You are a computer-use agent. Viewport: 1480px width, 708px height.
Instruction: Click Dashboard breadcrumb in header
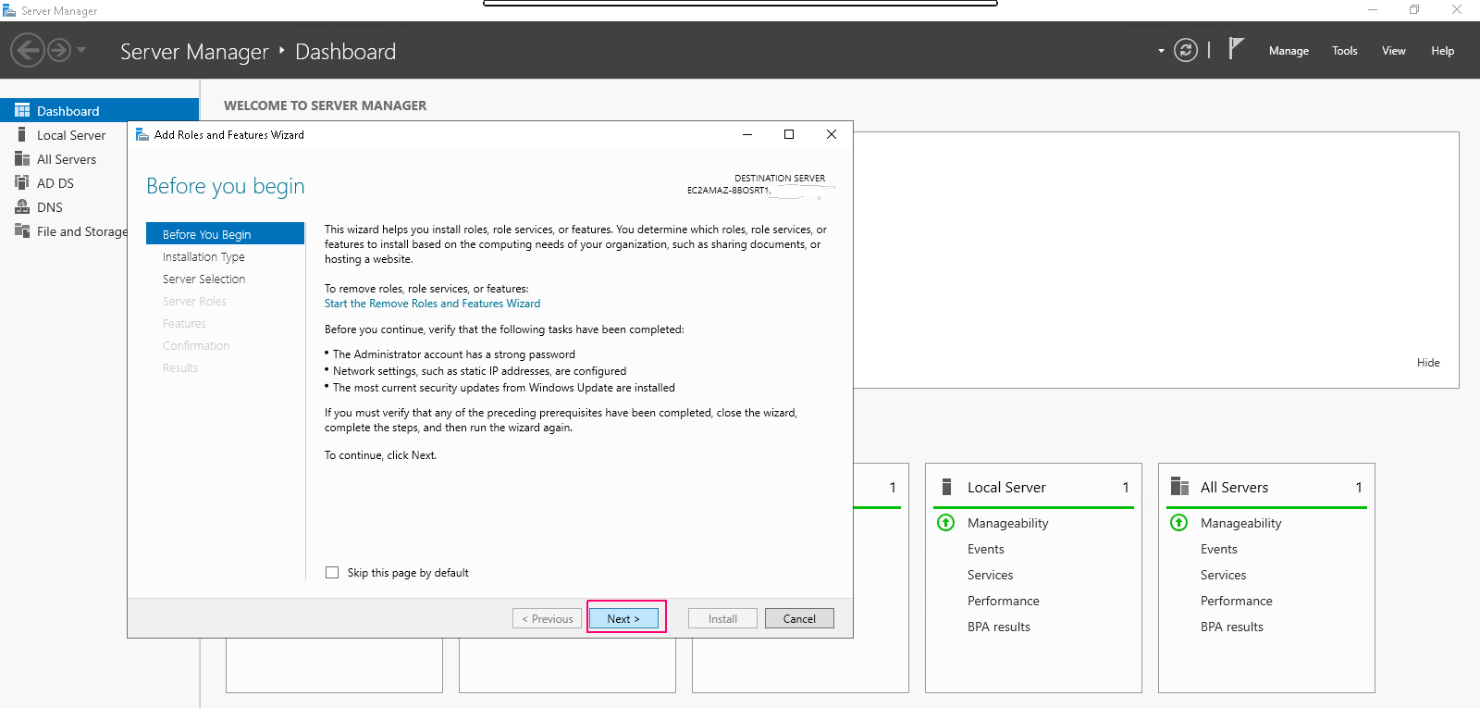[x=345, y=52]
